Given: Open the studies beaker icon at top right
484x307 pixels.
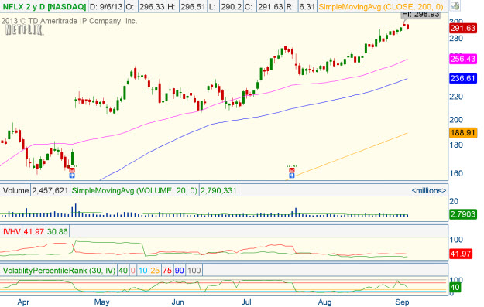Looking at the screenshot, I should 455,5.
